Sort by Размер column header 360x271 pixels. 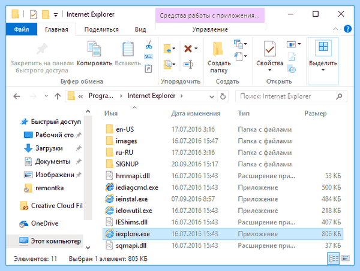point(315,114)
